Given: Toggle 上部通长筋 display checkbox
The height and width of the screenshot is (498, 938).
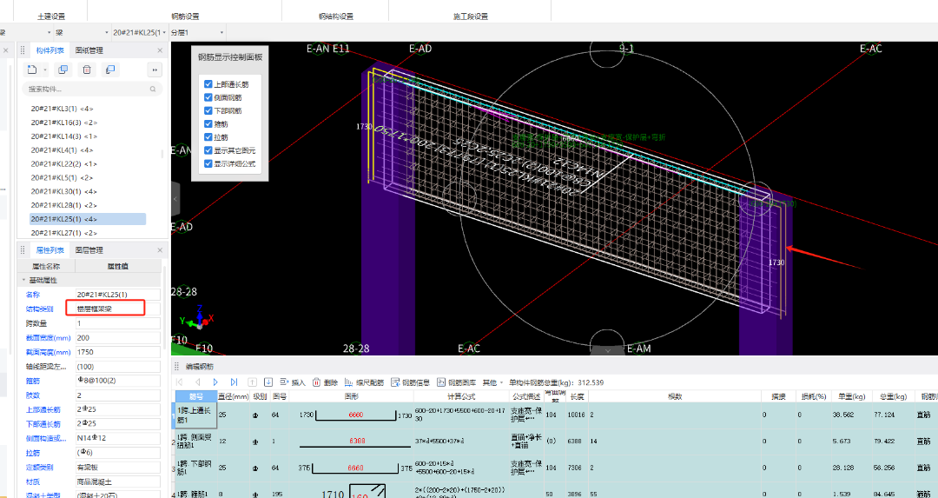Looking at the screenshot, I should click(208, 84).
